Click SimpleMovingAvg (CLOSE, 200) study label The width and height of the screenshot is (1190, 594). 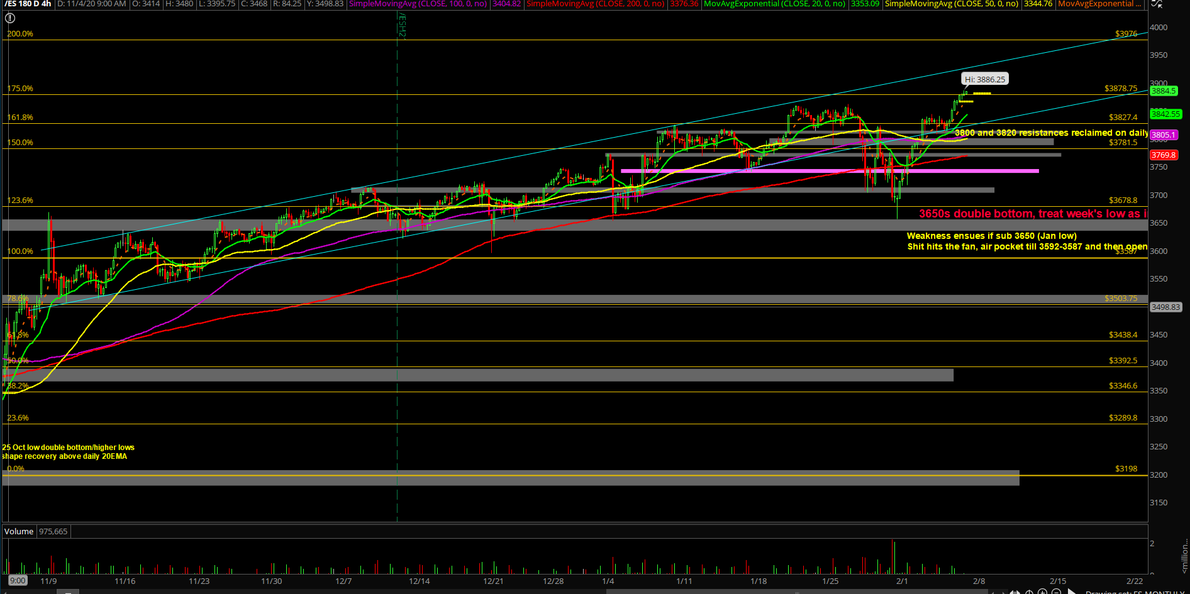click(x=596, y=4)
